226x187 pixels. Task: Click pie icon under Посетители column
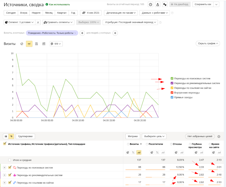[152, 152]
